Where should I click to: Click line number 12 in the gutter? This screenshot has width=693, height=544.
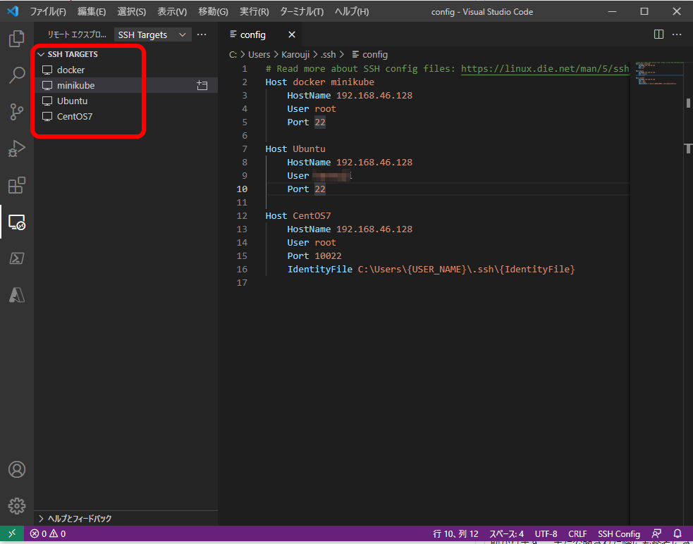click(243, 216)
